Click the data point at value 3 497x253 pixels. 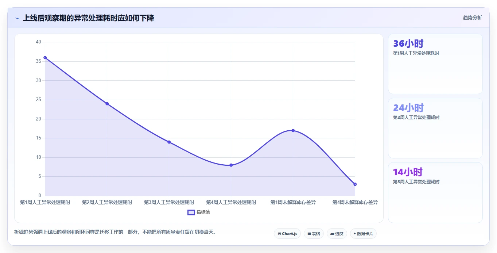355,184
